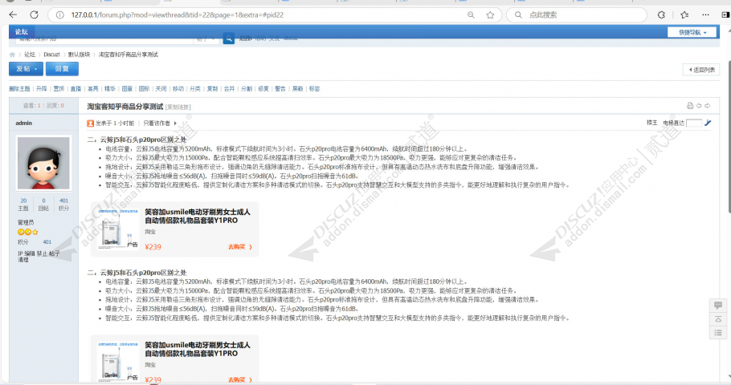Click 论坛 in the breadcrumb
This screenshot has height=385, width=731.
click(x=30, y=55)
